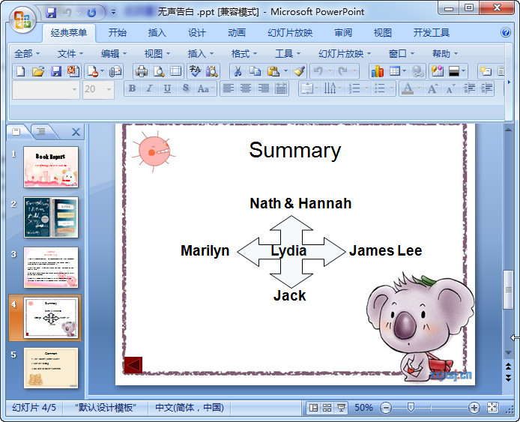Switch to Normal view icon

point(313,408)
